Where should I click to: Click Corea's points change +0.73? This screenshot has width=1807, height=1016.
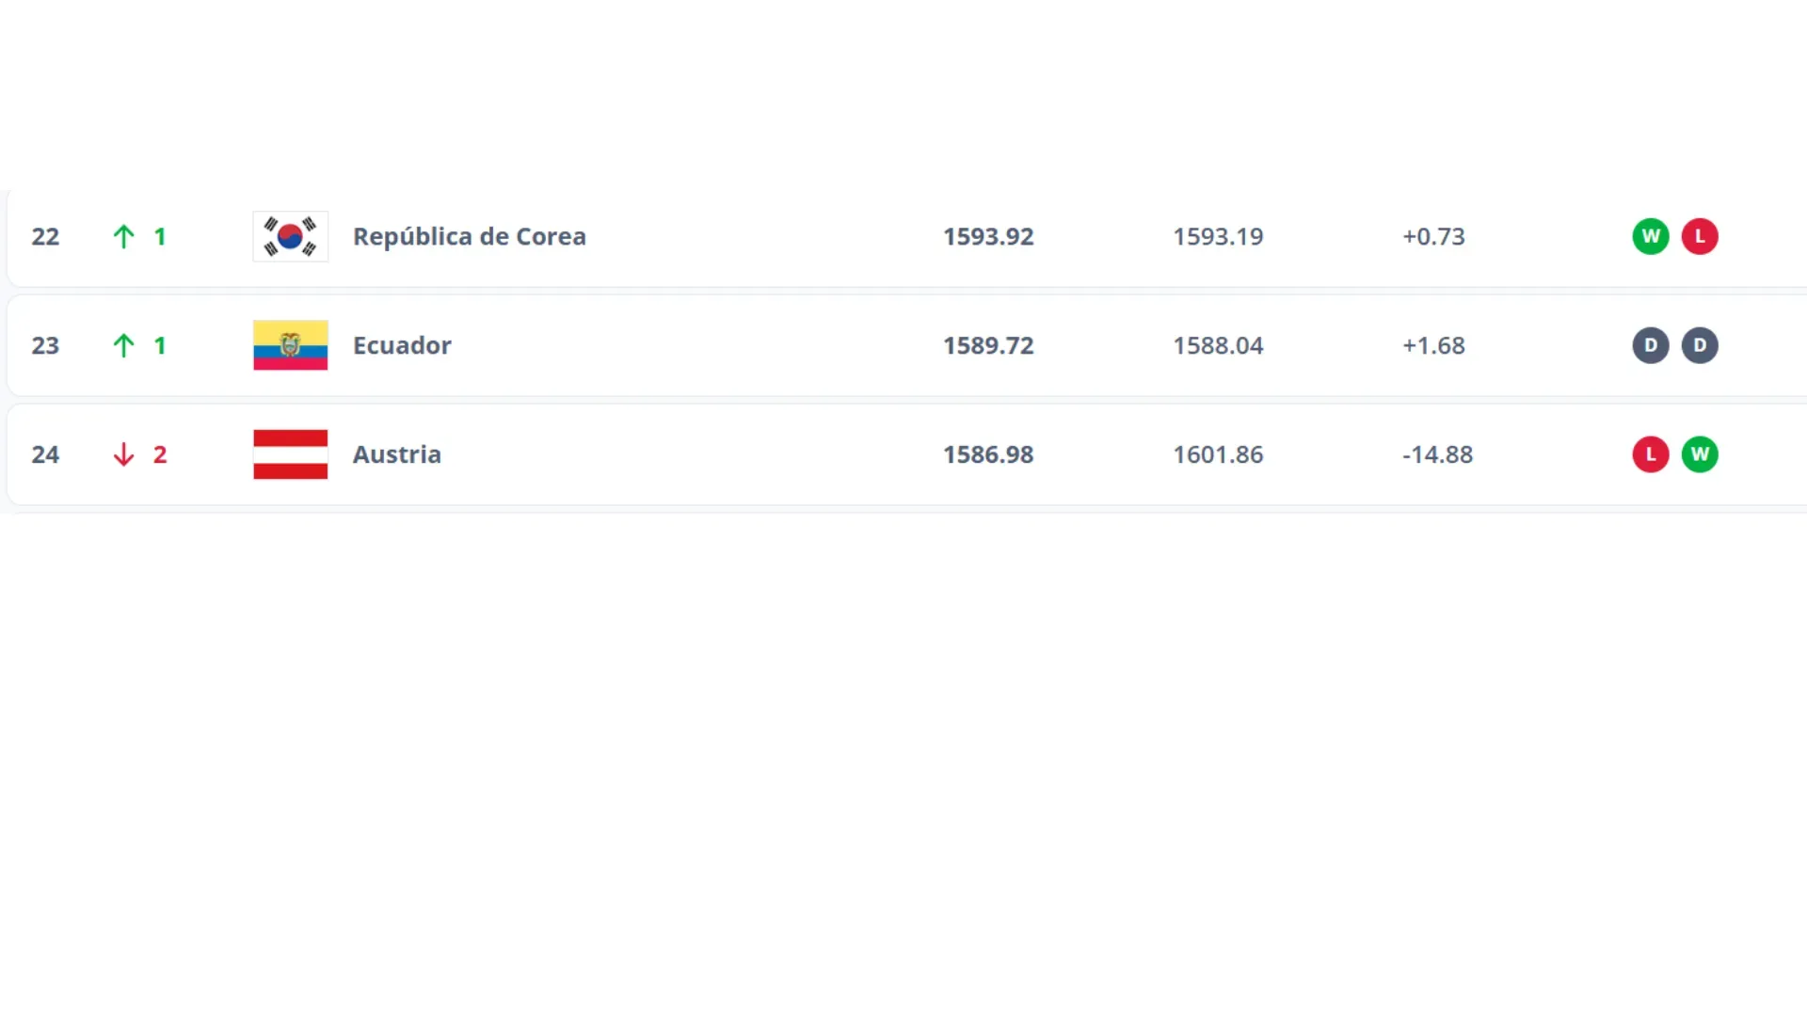click(x=1433, y=236)
